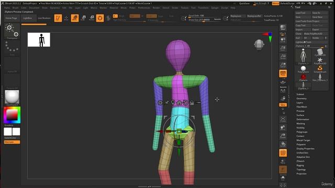Open the brush selector thumbnail
335x188 pixels.
[x=12, y=31]
